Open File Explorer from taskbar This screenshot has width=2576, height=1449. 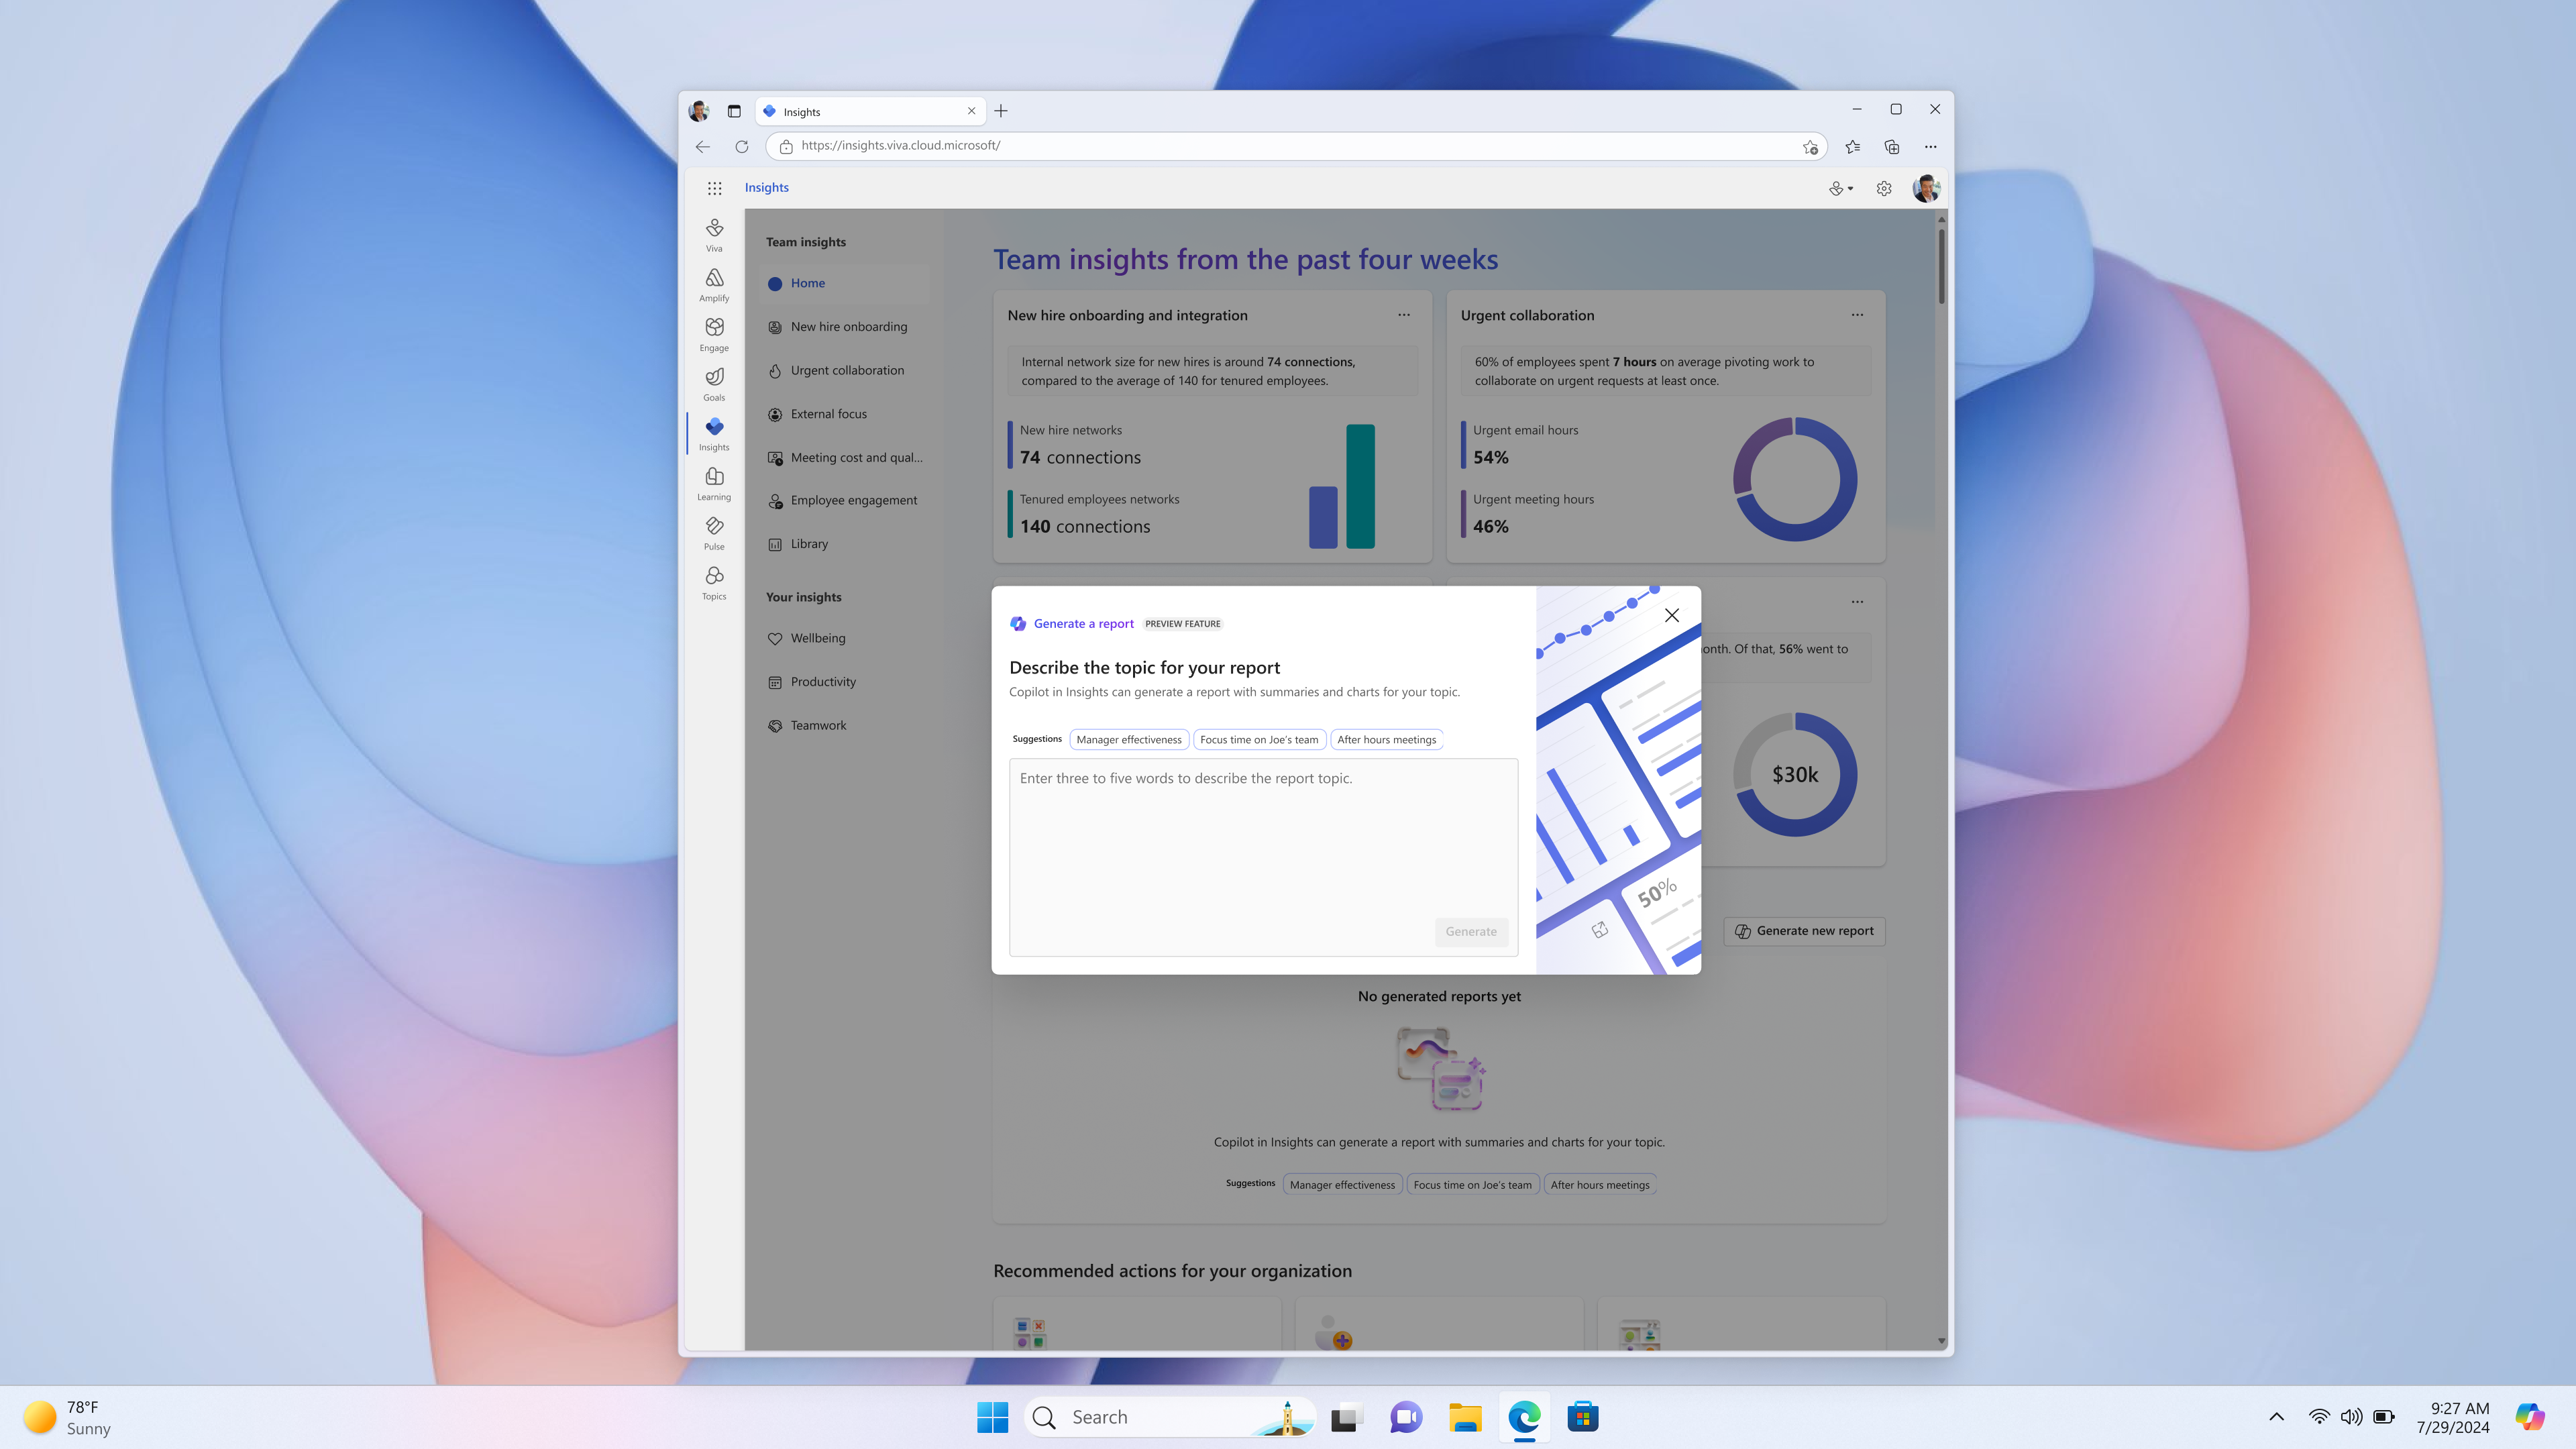click(1465, 1417)
